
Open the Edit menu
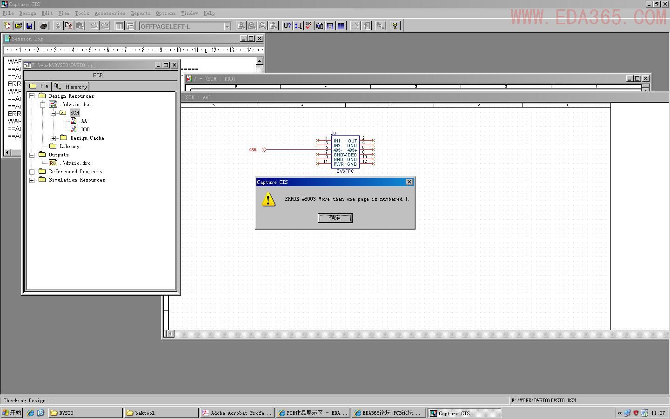pos(47,14)
